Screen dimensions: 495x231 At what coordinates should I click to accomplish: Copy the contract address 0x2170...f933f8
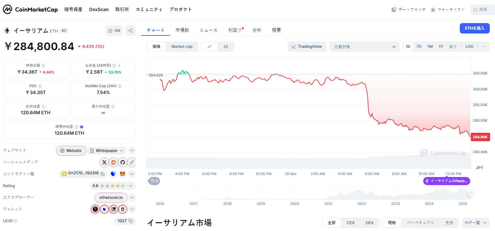(x=102, y=174)
